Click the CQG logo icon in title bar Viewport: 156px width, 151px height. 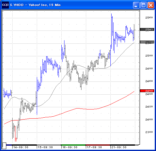point(5,5)
